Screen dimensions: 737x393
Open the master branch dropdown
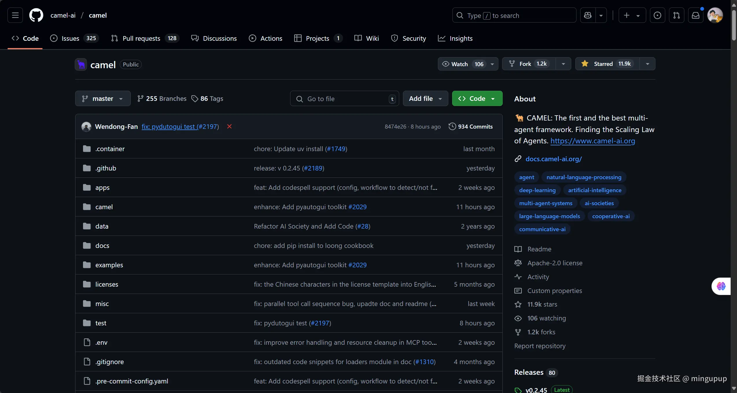click(x=103, y=99)
